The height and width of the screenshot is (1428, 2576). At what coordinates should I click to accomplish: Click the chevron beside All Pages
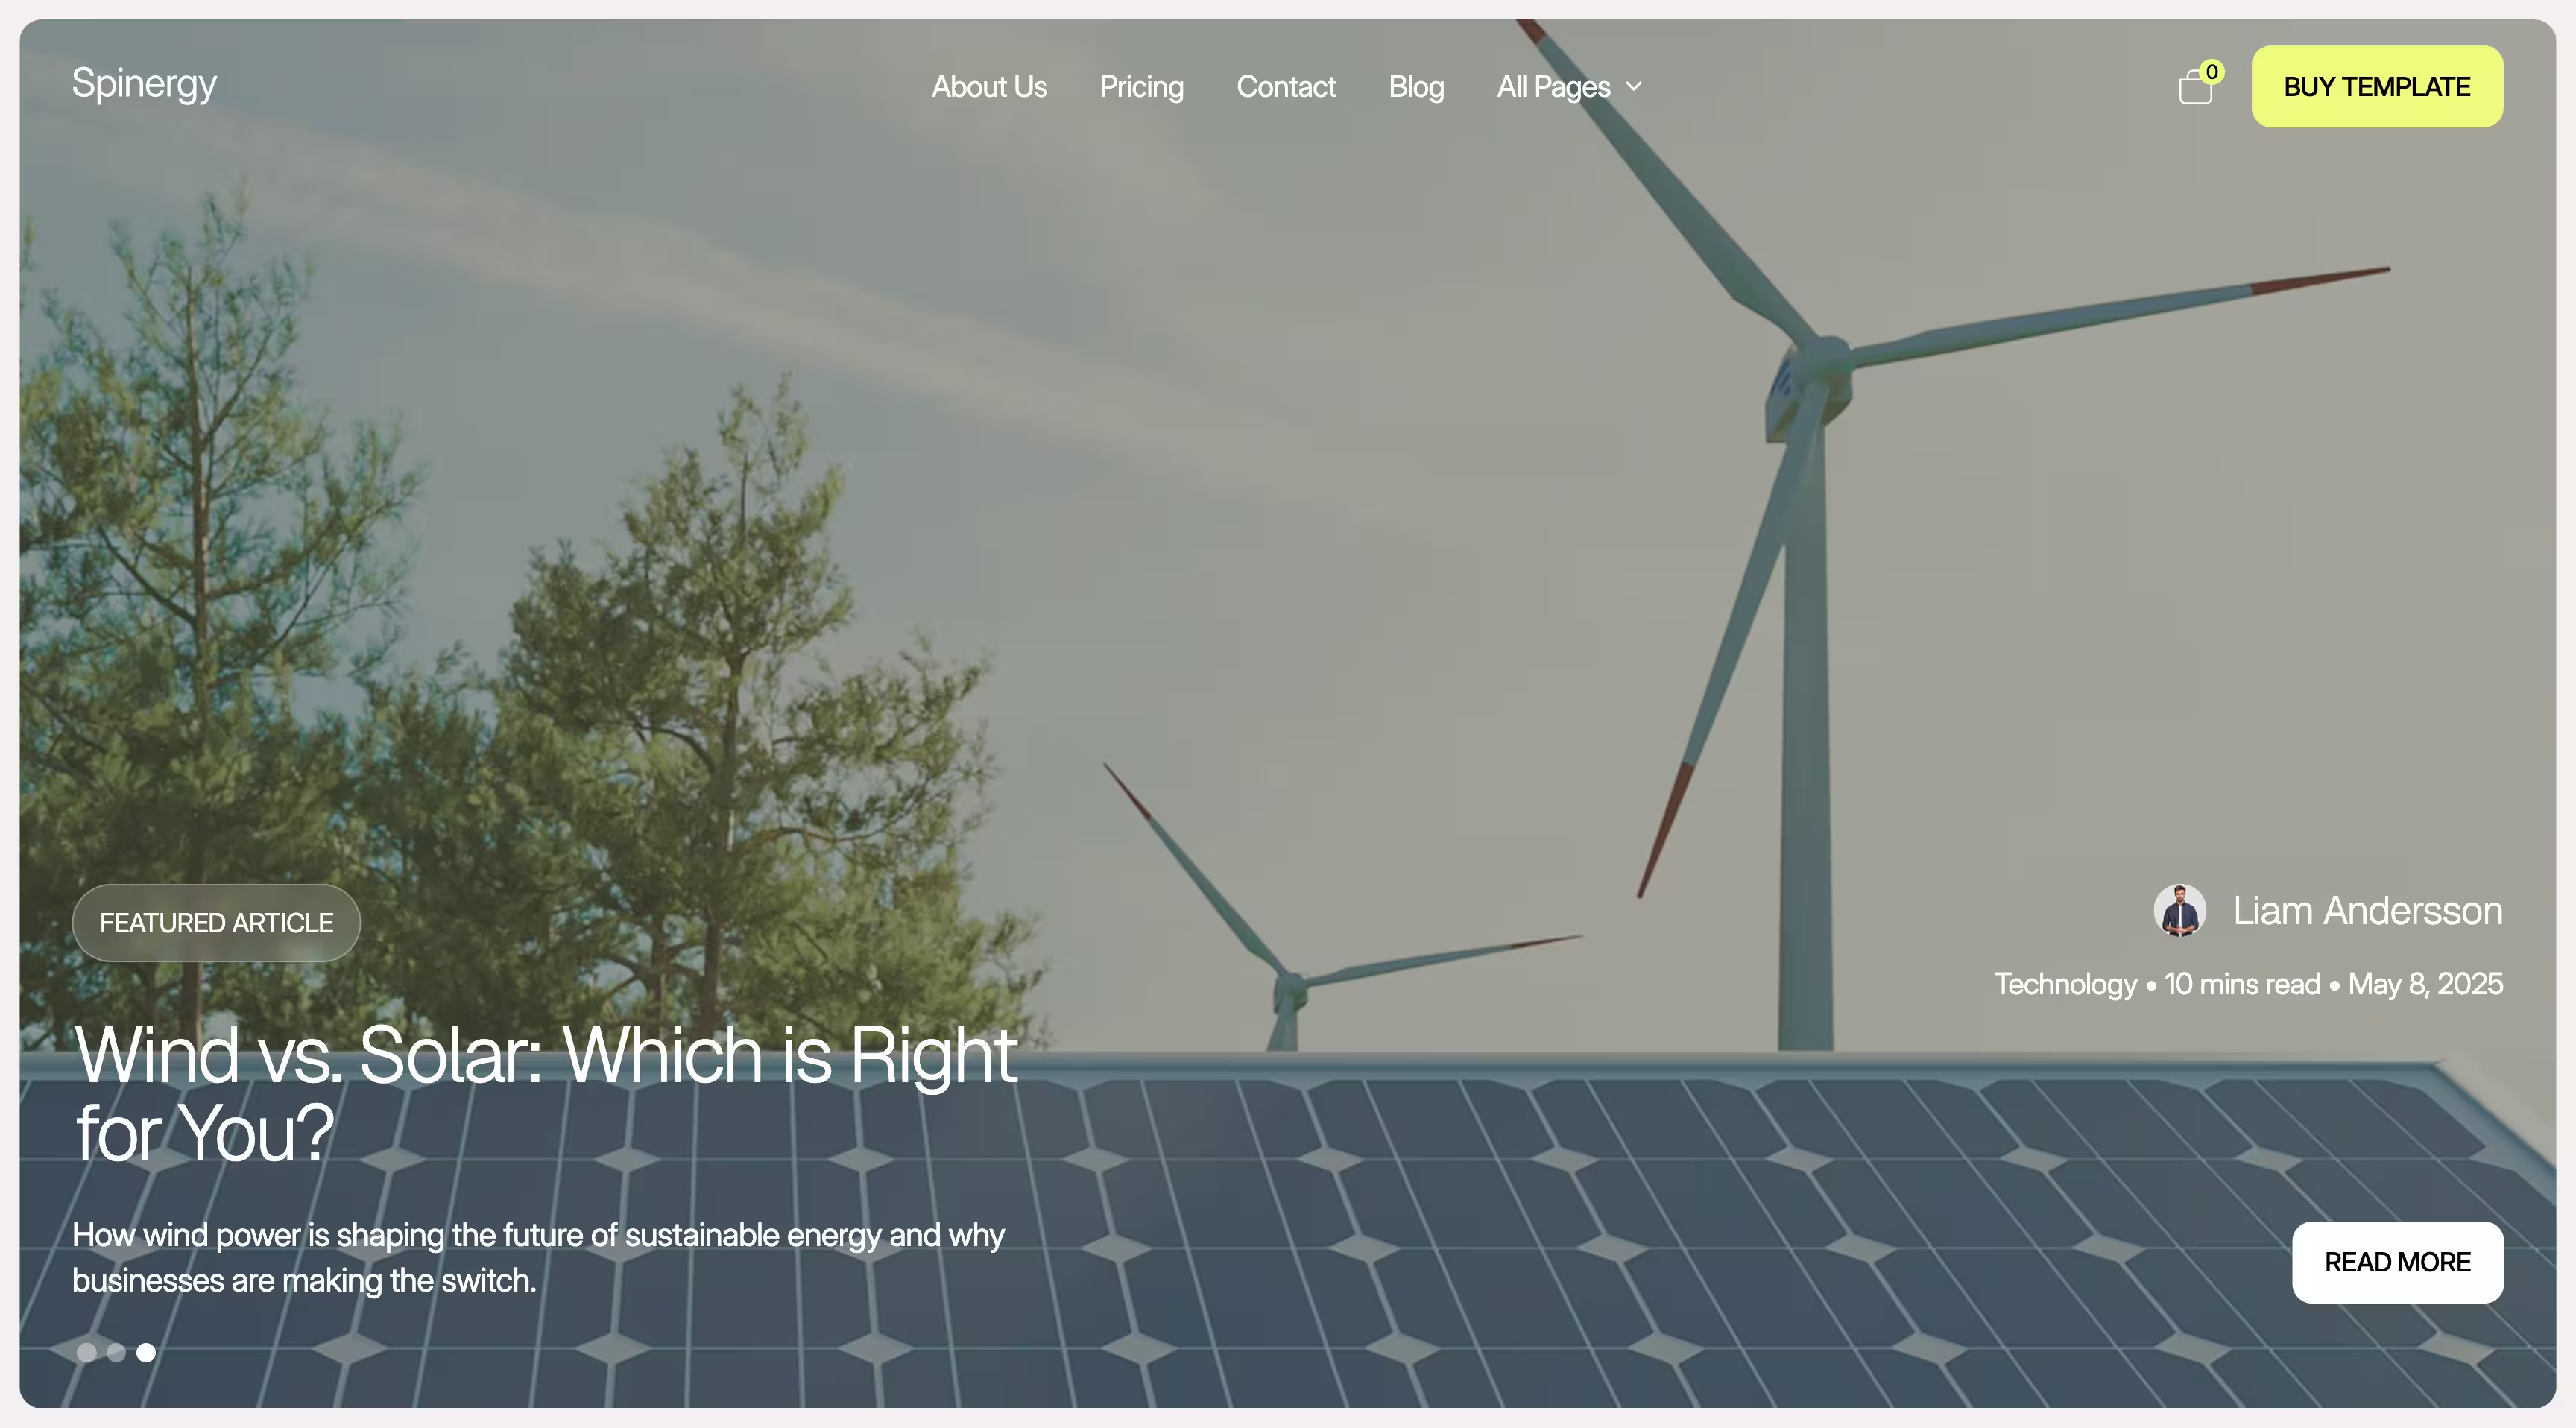coord(1634,87)
